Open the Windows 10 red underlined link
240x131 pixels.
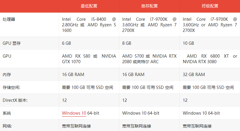click(x=74, y=113)
